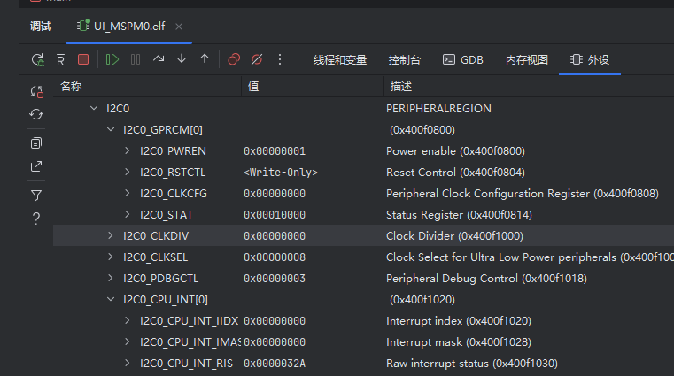Switch to 线程和变量 tab

click(339, 59)
